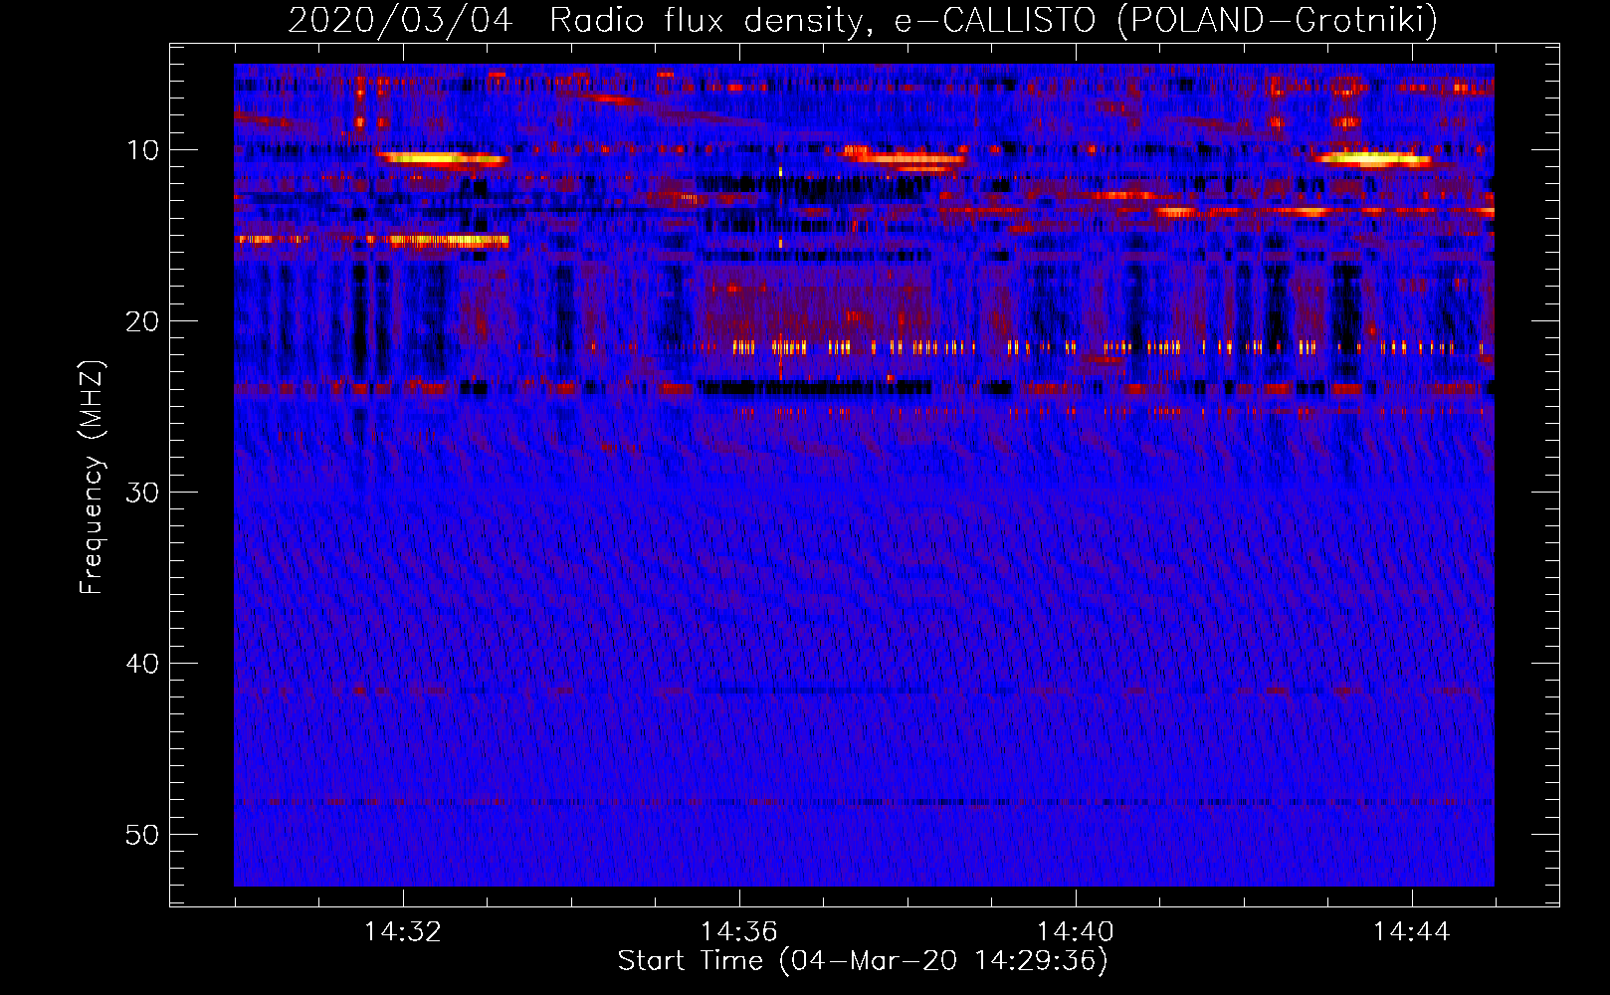Click the 10 MHz frequency tick label
1610x995 pixels.
click(x=142, y=150)
